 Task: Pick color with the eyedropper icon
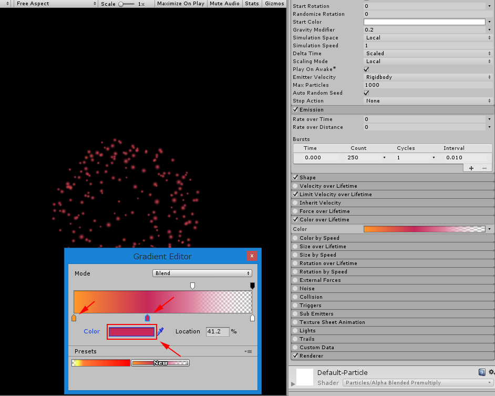click(160, 331)
